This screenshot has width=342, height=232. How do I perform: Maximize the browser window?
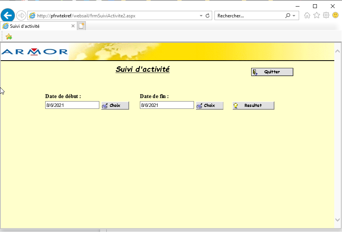pyautogui.click(x=315, y=6)
